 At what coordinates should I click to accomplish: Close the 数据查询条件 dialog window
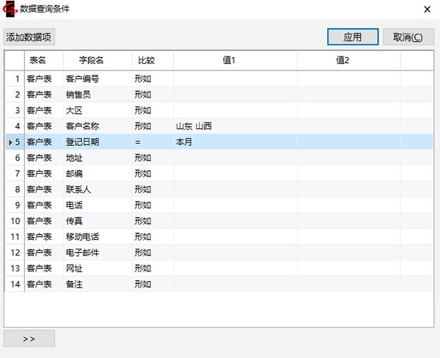coord(427,9)
